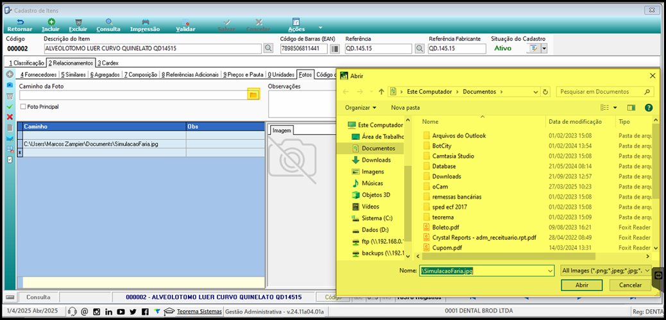Click the trash basket sidebar icon
Image resolution: width=666 pixels, height=320 pixels.
[x=10, y=96]
